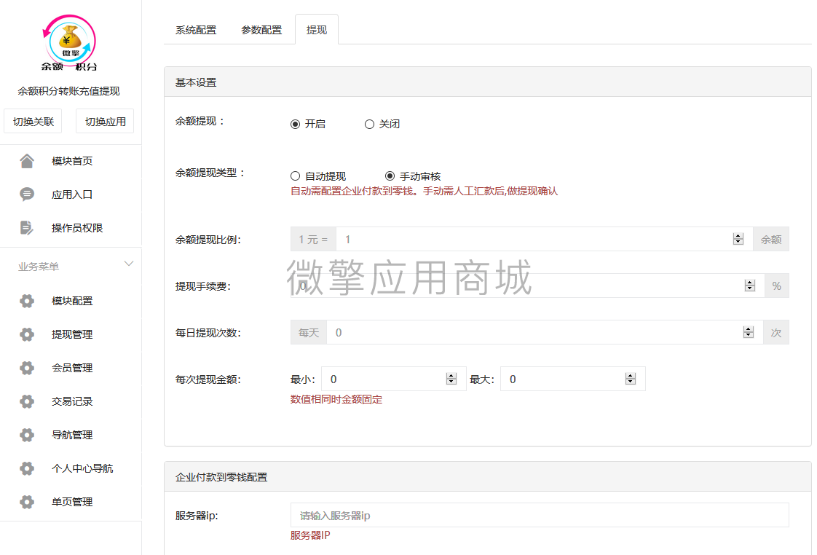This screenshot has width=817, height=555.
Task: Open 模块首页 via the home icon
Action: [27, 160]
